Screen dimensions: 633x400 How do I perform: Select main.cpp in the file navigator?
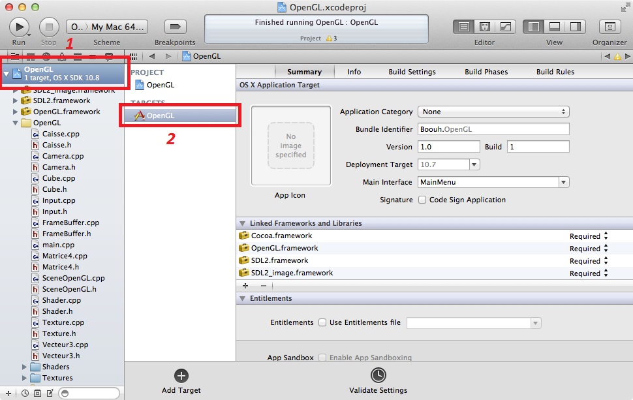(58, 245)
